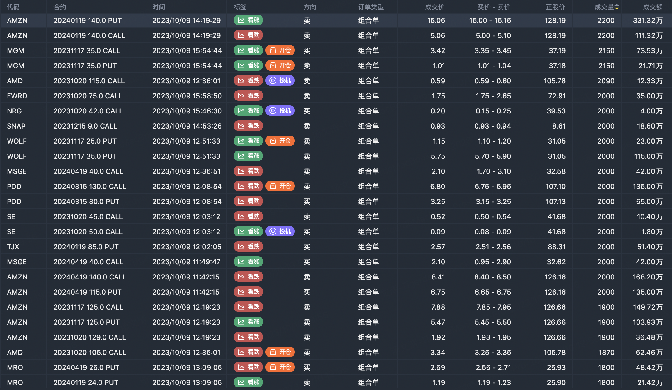This screenshot has width=672, height=390.
Task: Click 开仓 tag on MGM 35.0 CALL row
Action: tap(280, 50)
